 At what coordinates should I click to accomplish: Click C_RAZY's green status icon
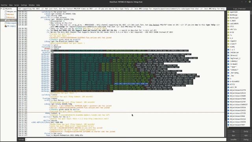[x=228, y=21]
